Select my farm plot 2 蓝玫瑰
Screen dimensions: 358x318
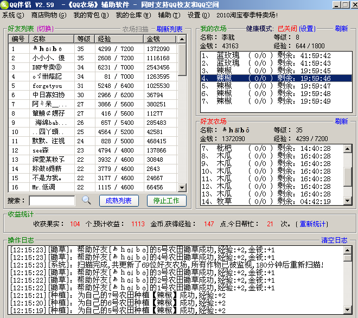pos(276,63)
